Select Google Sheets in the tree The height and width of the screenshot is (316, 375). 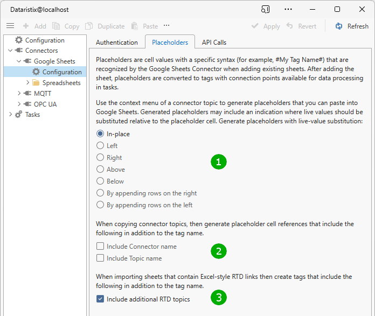click(54, 61)
